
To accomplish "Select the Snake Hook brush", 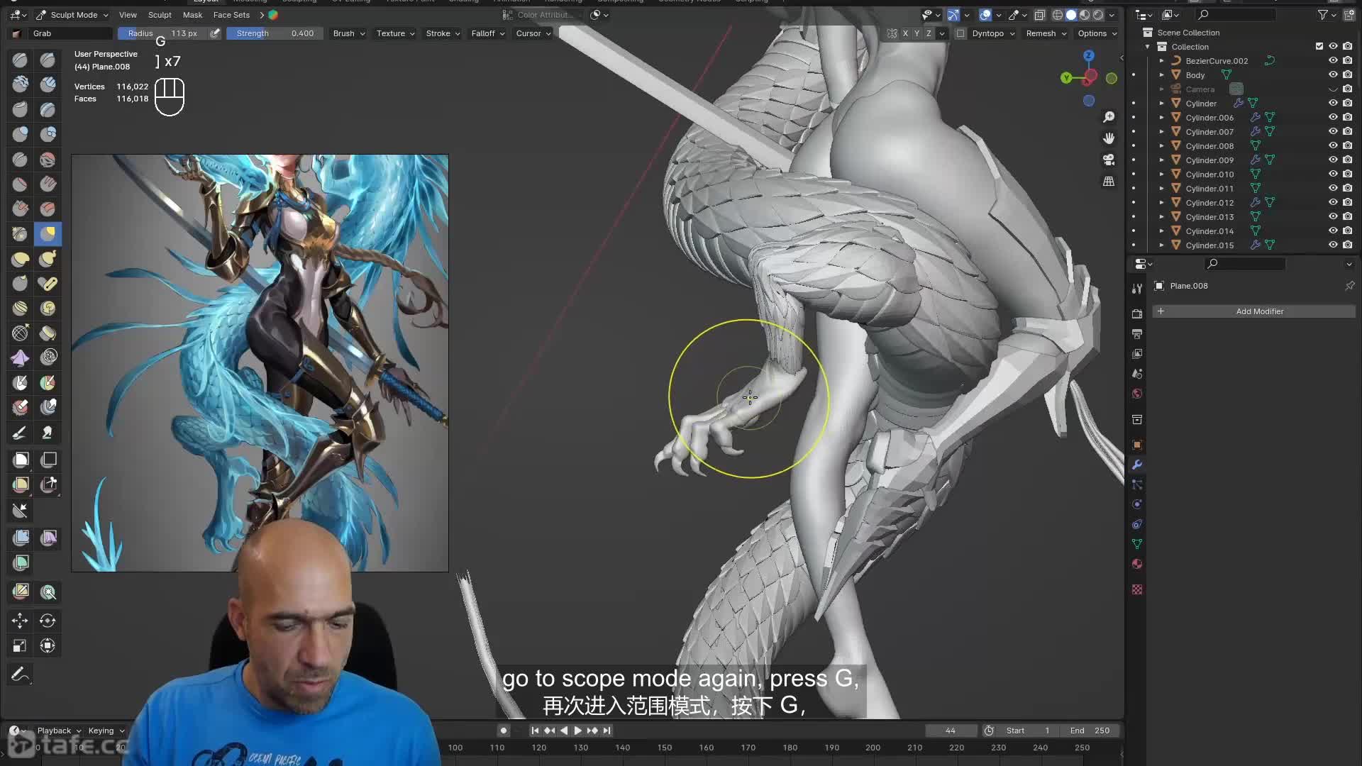I will (48, 258).
